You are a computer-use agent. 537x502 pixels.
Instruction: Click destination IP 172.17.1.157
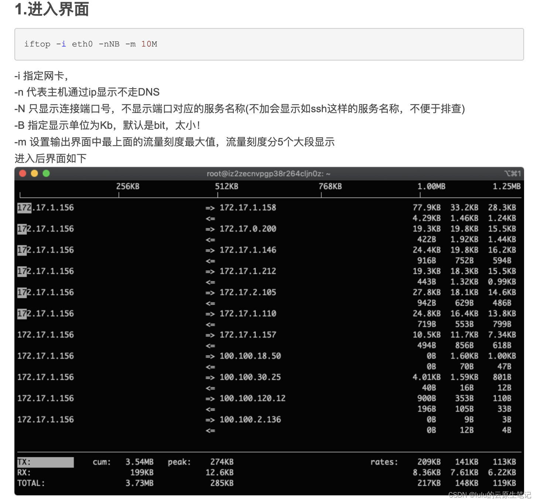pos(248,335)
